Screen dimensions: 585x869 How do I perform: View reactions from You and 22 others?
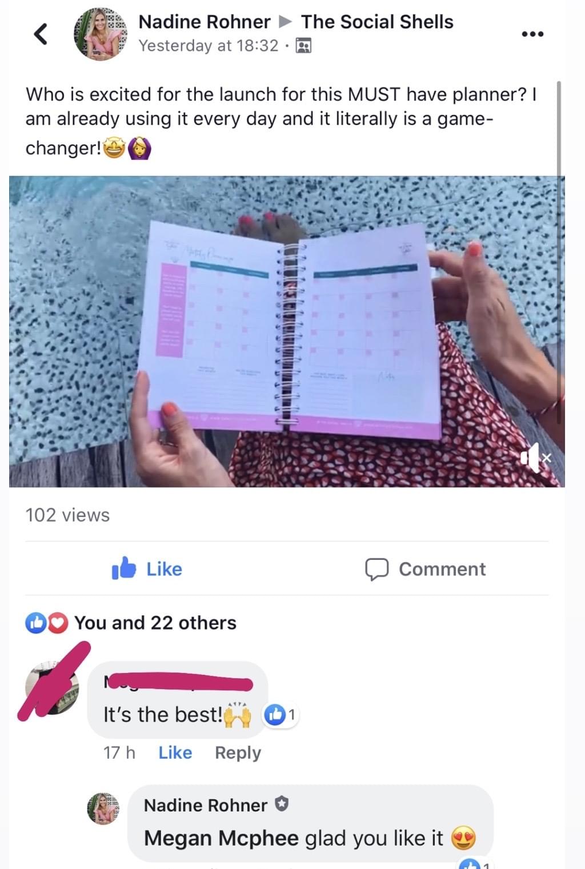155,623
